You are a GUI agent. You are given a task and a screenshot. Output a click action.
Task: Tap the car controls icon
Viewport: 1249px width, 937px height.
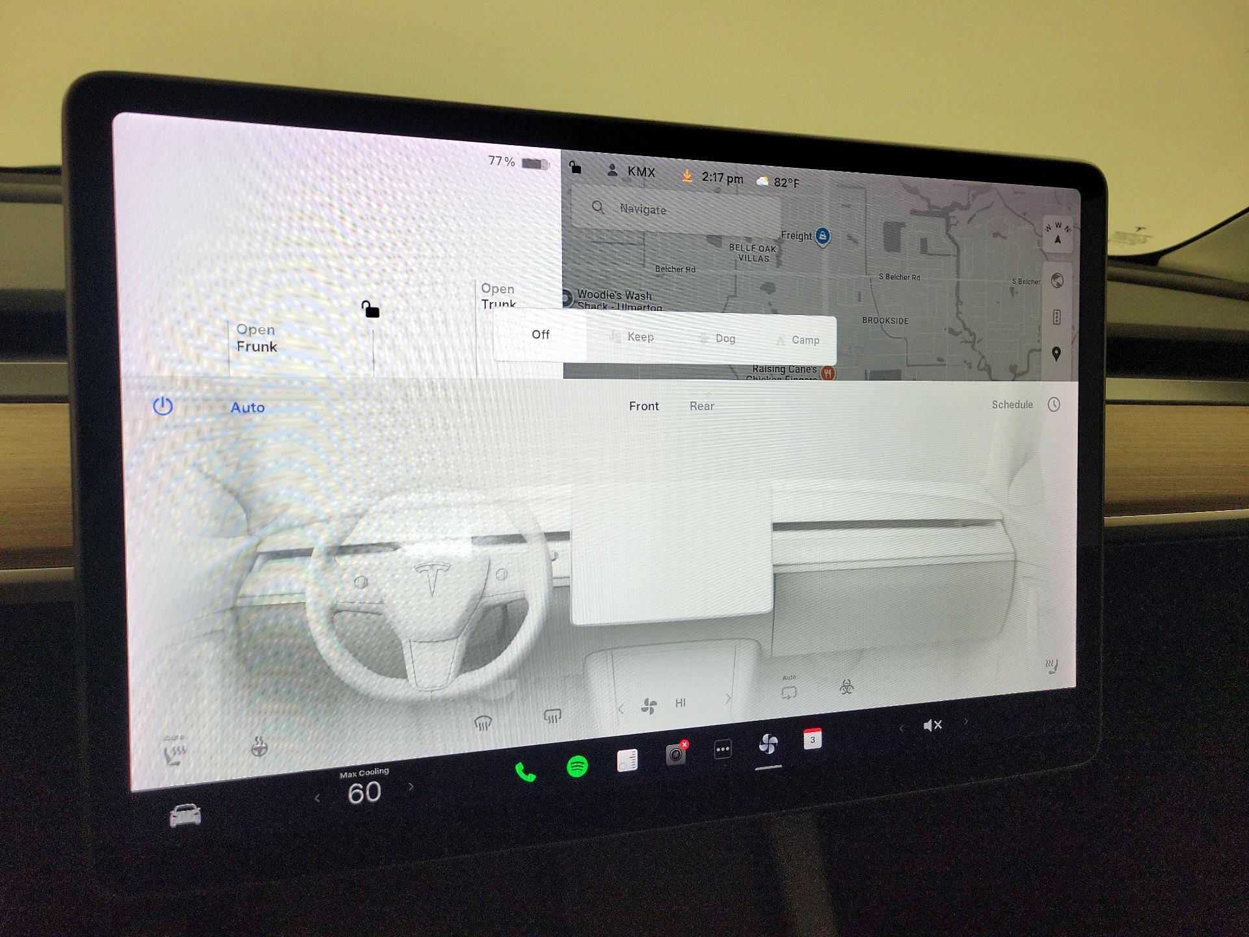pos(185,815)
